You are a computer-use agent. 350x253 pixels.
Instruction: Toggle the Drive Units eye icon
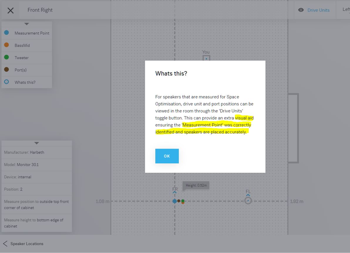[301, 10]
